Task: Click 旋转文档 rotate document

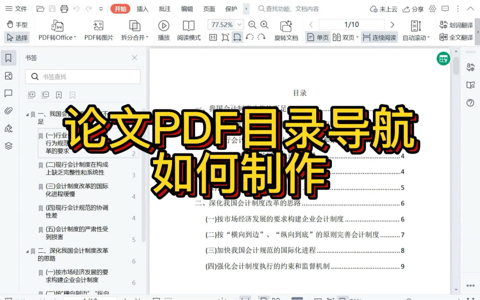Action: (286, 30)
